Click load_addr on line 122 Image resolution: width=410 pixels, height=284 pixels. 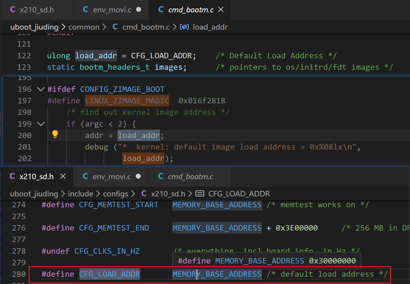(x=96, y=56)
